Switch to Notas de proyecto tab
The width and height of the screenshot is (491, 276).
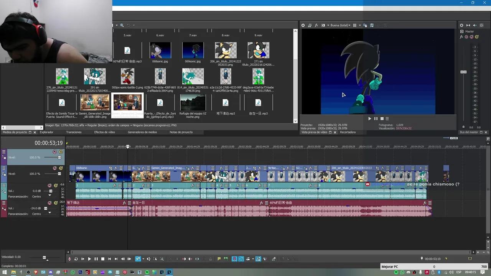181,132
